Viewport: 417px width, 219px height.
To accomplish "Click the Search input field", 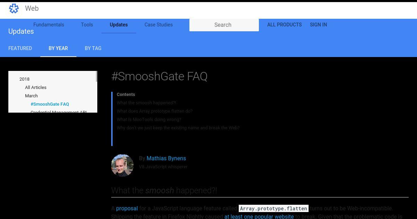I will click(224, 25).
